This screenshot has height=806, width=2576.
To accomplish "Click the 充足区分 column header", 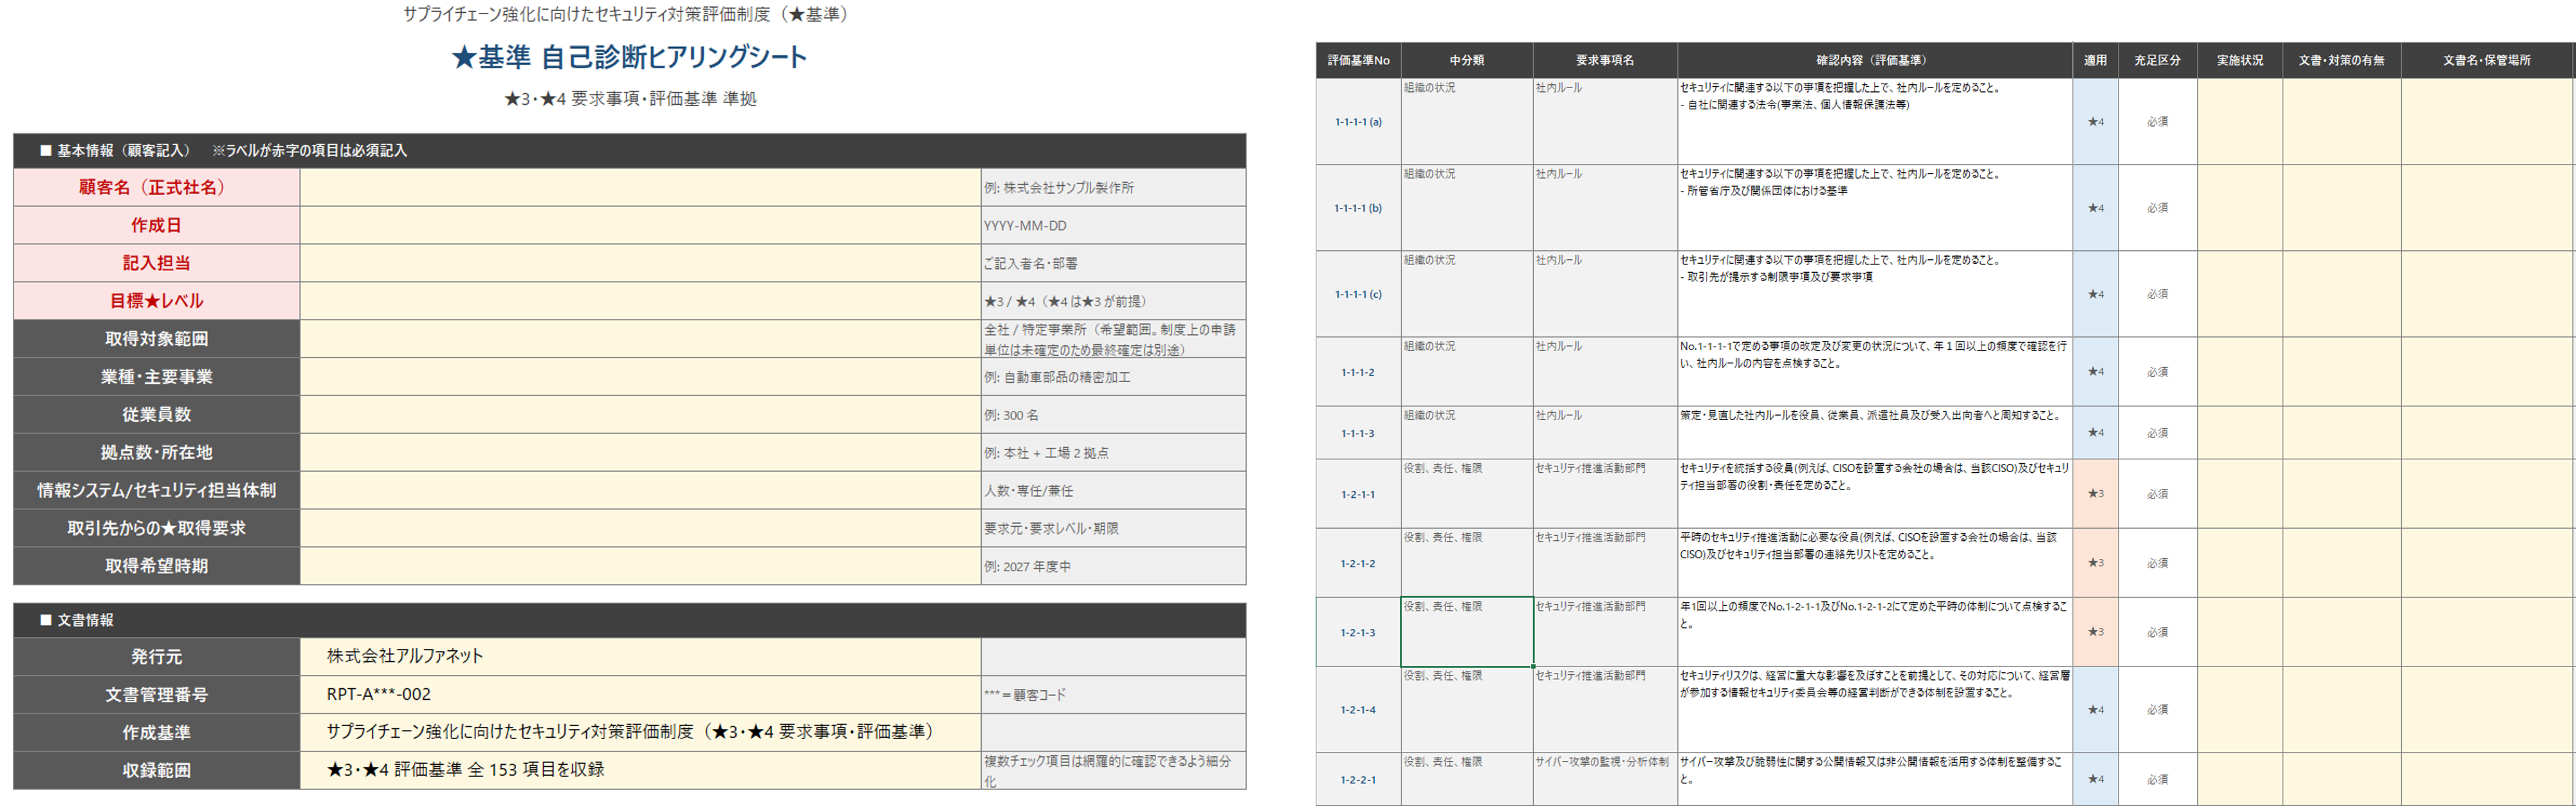I will point(2157,60).
